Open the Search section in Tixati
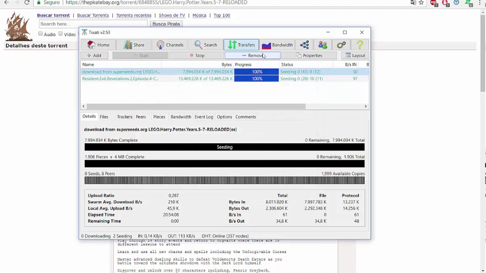Viewport: 486px width, 273px height. (x=205, y=45)
